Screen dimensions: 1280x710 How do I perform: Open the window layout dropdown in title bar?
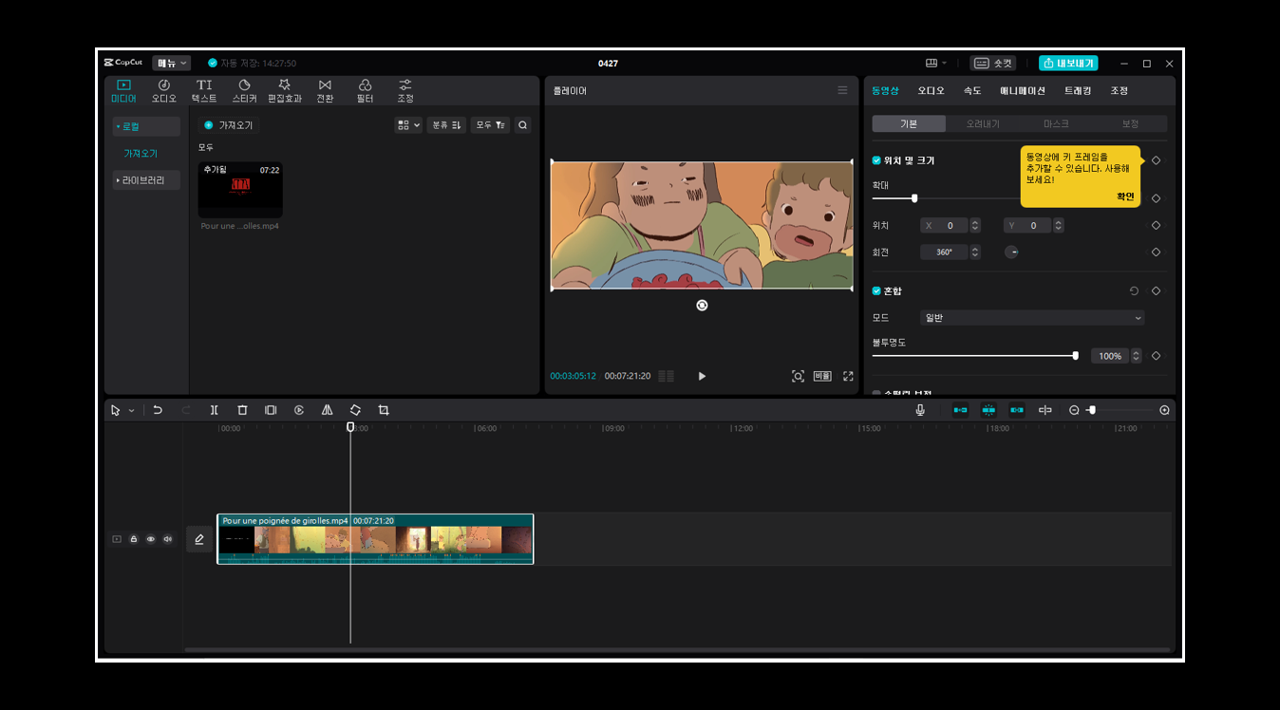coord(936,63)
